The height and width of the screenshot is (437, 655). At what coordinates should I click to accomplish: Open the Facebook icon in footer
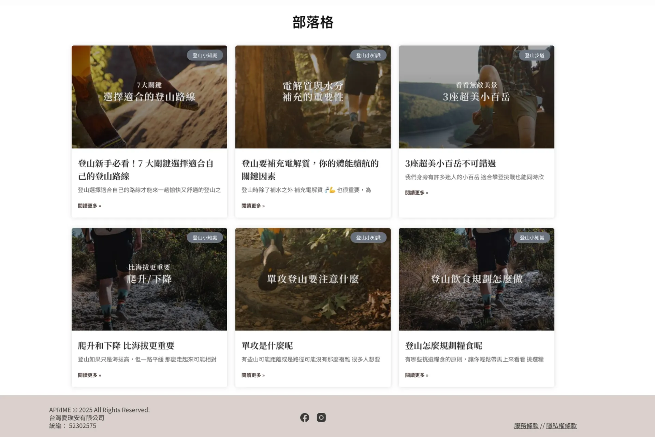305,418
